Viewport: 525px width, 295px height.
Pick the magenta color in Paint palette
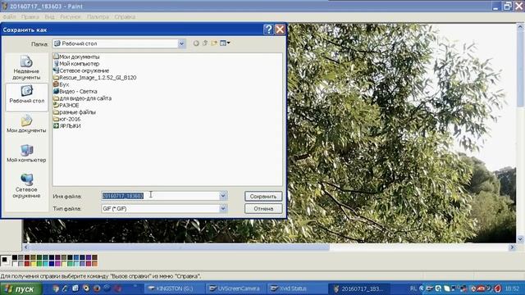[x=57, y=264]
